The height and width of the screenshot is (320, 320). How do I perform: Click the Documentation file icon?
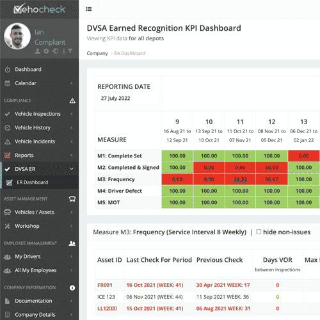8,301
